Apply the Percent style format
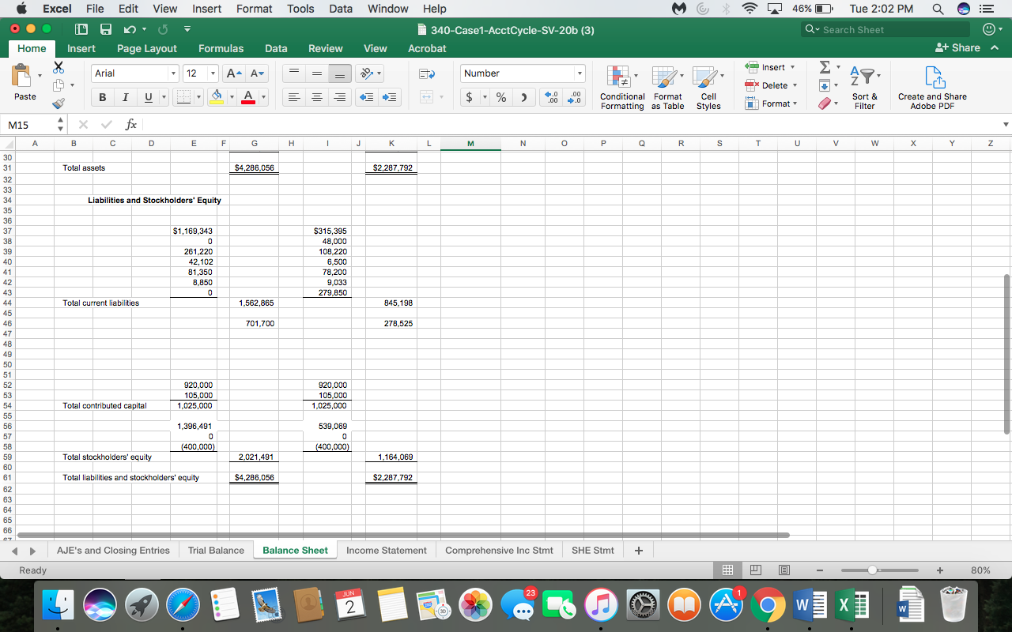The width and height of the screenshot is (1012, 632). pos(501,97)
